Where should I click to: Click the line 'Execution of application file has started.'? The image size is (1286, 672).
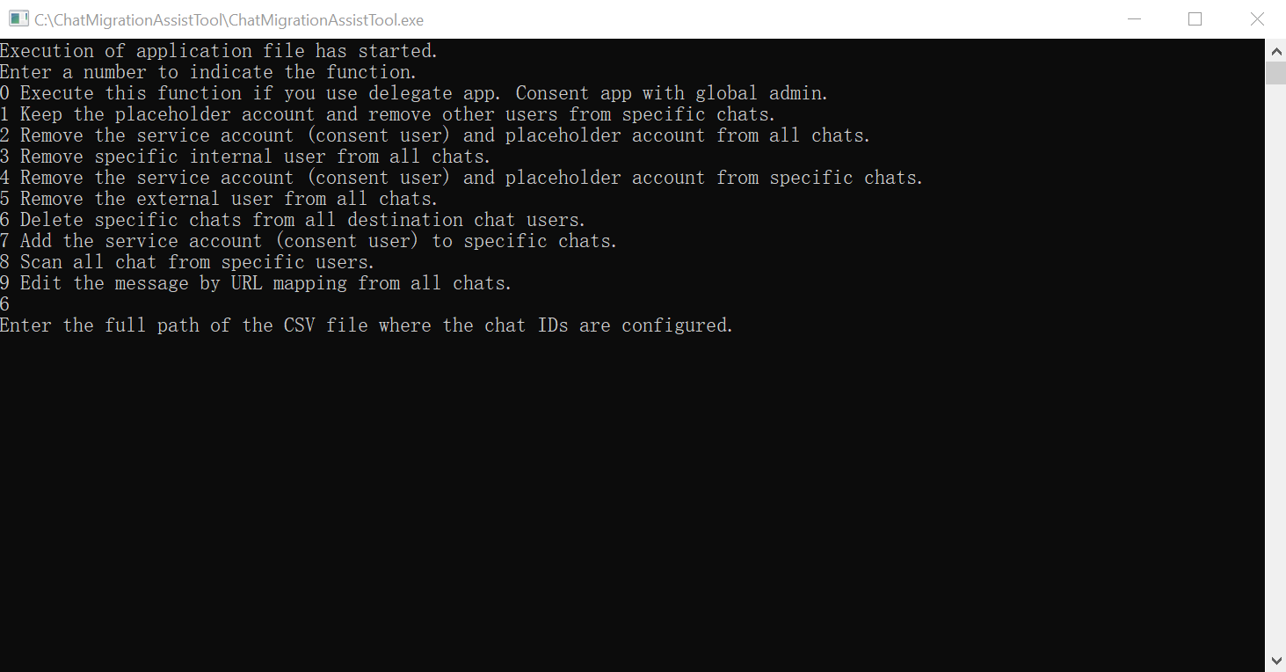219,51
